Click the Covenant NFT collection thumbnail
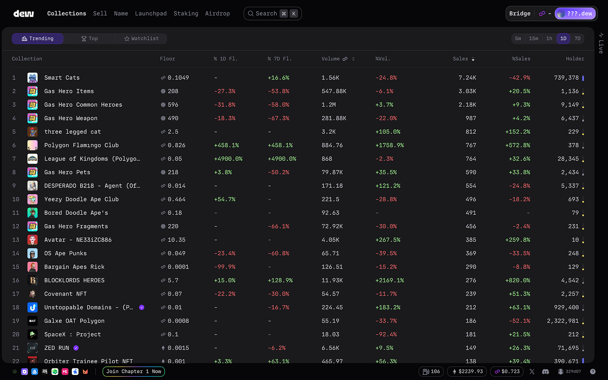Viewport: 608px width, 380px height. point(33,294)
